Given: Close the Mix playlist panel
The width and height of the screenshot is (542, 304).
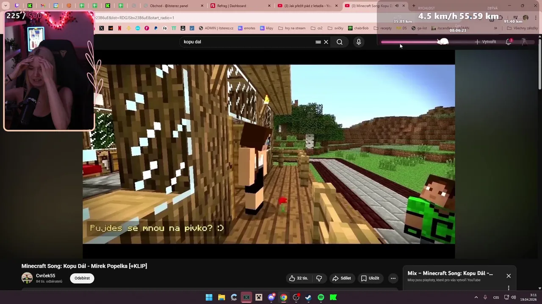Looking at the screenshot, I should pos(509,276).
